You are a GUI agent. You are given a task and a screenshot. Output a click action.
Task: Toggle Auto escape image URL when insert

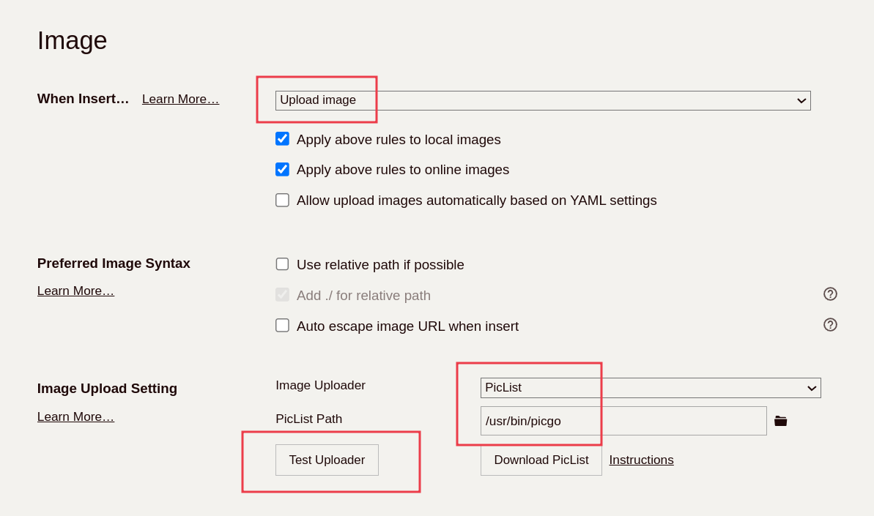[282, 326]
